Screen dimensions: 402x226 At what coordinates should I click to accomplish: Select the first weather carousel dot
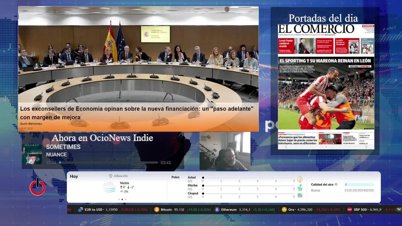pos(119,199)
